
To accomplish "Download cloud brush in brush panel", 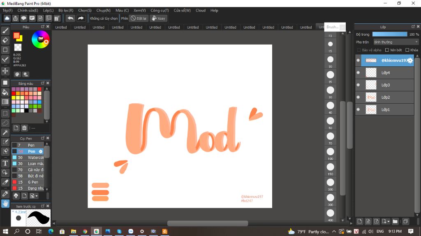I will coord(16,196).
